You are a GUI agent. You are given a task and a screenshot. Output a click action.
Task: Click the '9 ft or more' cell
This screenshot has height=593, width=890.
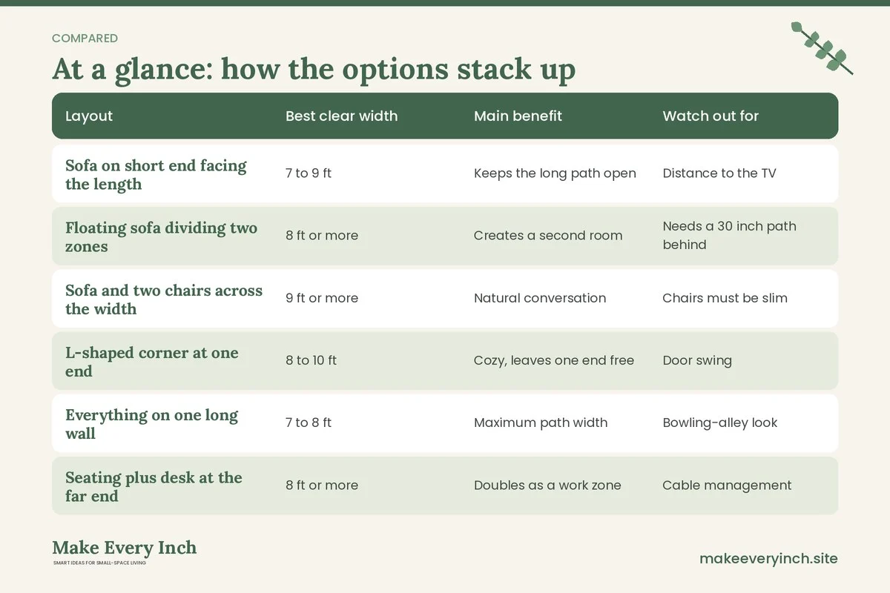[x=322, y=298]
